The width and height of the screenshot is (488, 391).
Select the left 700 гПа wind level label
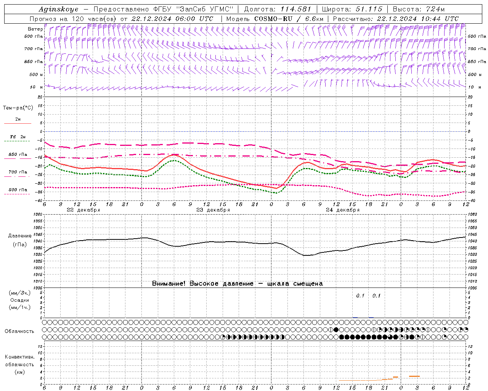tap(34, 49)
